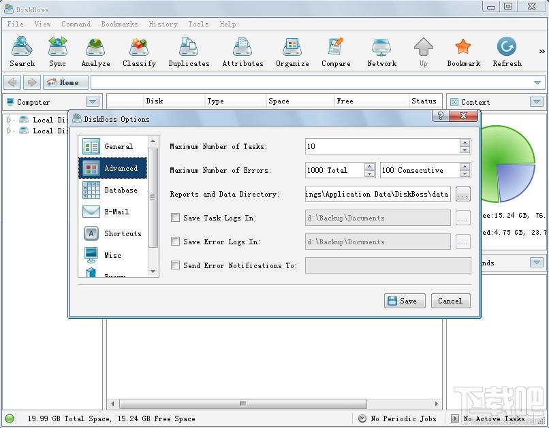
Task: Open the Context panel dropdown
Action: tap(536, 102)
